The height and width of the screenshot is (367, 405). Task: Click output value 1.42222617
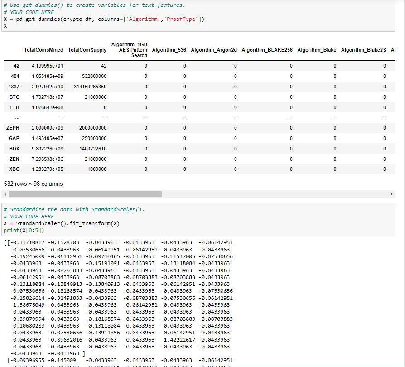pos(179,340)
